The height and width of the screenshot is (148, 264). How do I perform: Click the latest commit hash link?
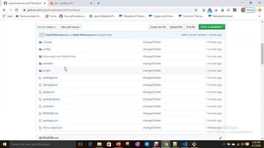coord(202,35)
